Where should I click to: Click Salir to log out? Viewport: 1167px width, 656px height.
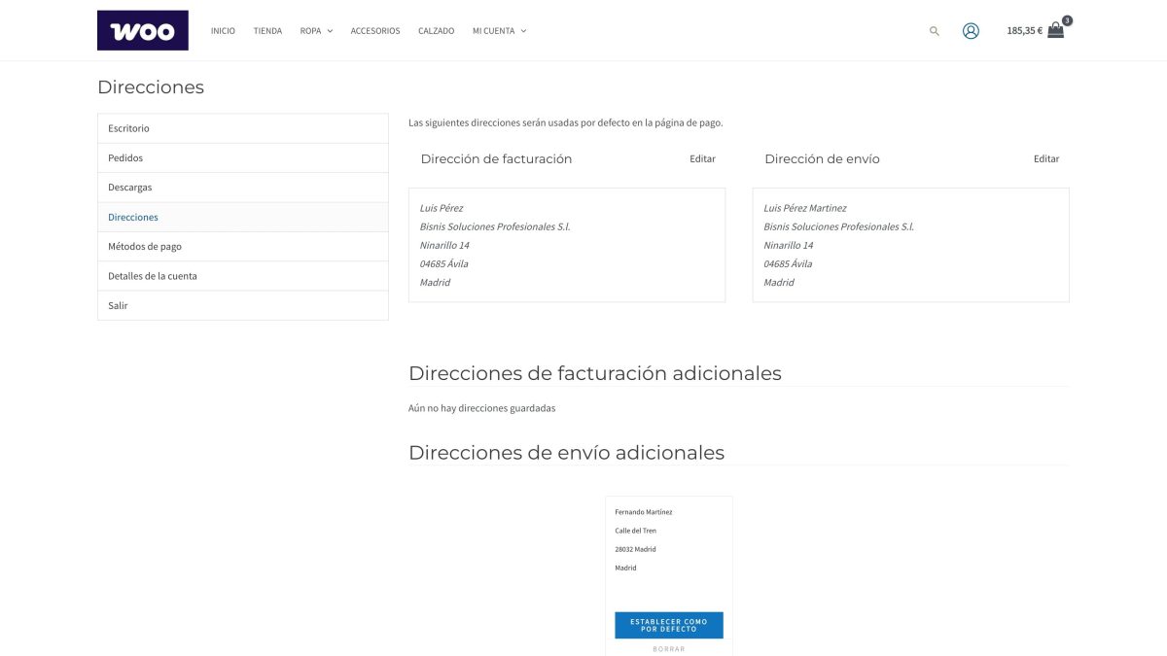[118, 305]
